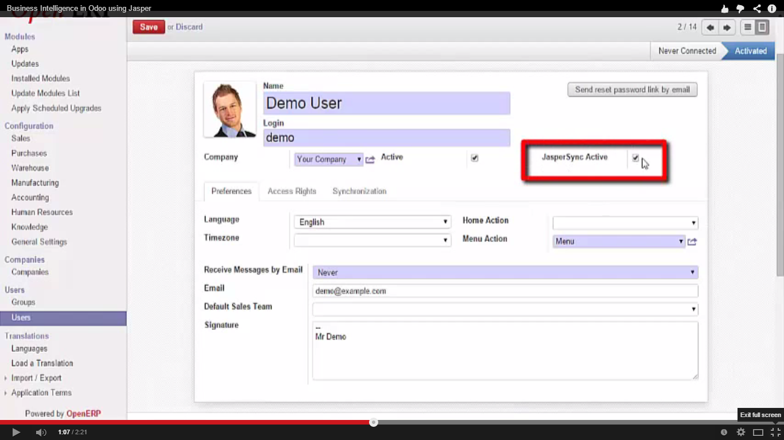Open Receive Messages by Email dropdown
The image size is (784, 440).
pos(505,272)
